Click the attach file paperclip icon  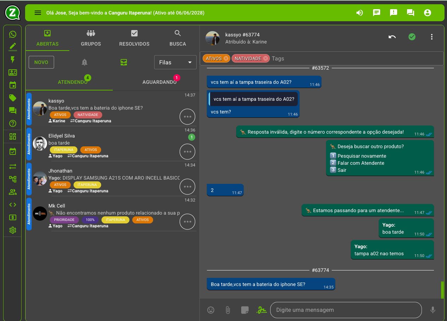tap(228, 310)
